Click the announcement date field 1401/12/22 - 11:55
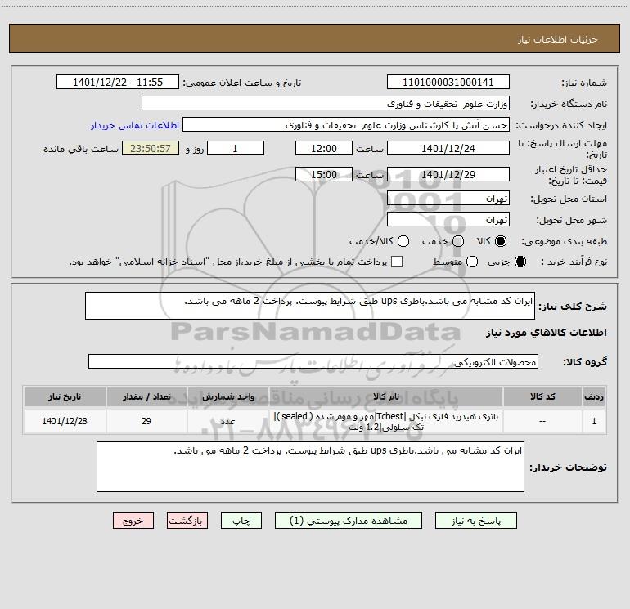This screenshot has height=609, width=630. [118, 82]
